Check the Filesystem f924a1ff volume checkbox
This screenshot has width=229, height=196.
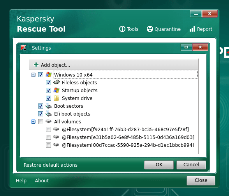click(48, 129)
